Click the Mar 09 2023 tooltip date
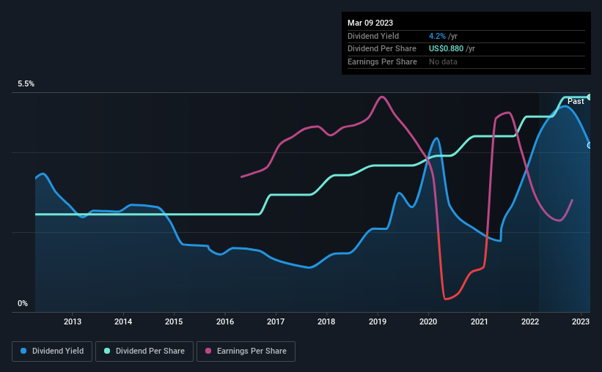602x372 pixels. pyautogui.click(x=370, y=22)
